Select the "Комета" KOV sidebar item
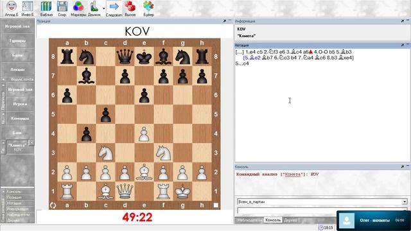 point(17,147)
